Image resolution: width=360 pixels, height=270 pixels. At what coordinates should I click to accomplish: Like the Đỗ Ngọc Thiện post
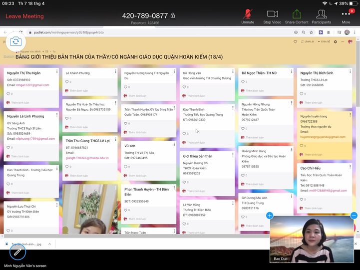tap(243, 82)
